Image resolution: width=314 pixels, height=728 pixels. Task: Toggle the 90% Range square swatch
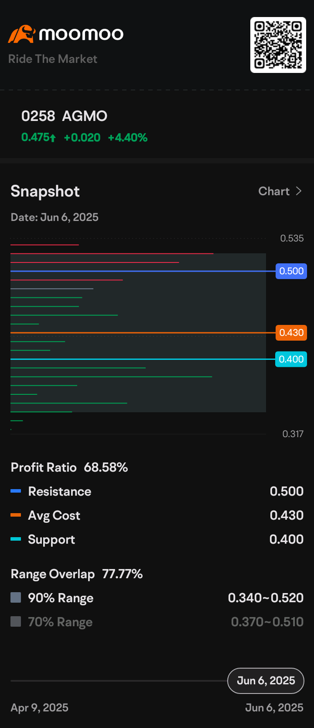16,597
